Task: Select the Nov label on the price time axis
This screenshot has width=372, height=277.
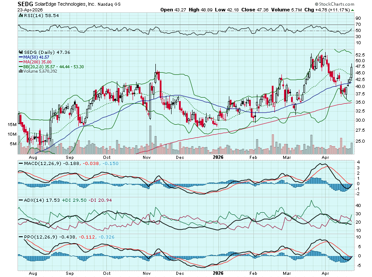Action: pos(146,156)
